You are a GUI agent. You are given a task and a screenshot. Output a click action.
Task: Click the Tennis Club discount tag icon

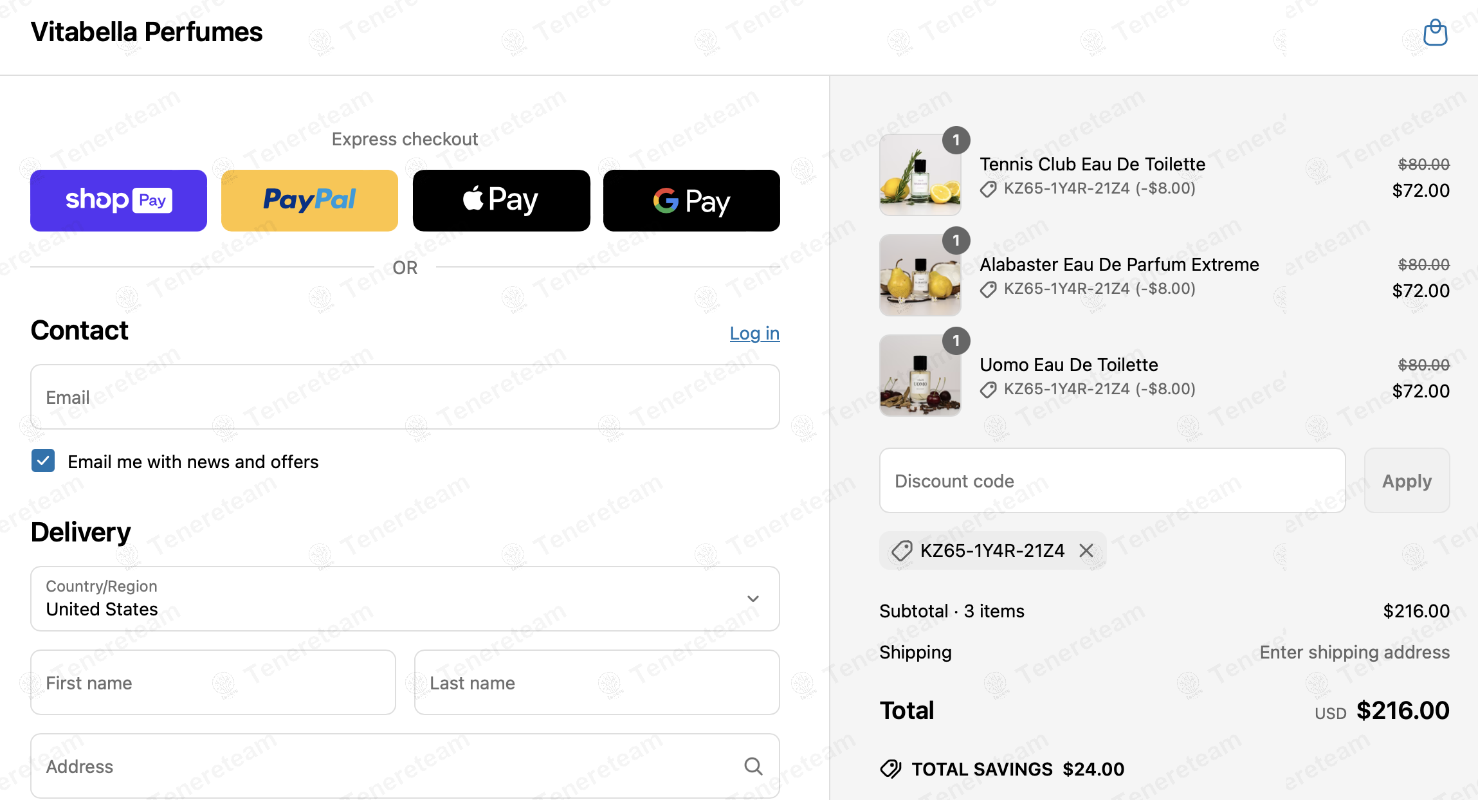(x=989, y=189)
